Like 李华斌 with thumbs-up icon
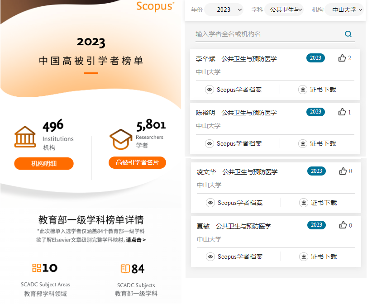The height and width of the screenshot is (304, 372). (342, 58)
